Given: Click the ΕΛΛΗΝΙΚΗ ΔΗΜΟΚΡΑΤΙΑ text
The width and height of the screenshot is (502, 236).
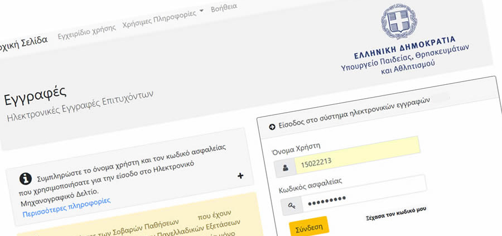Looking at the screenshot, I should pos(405,48).
